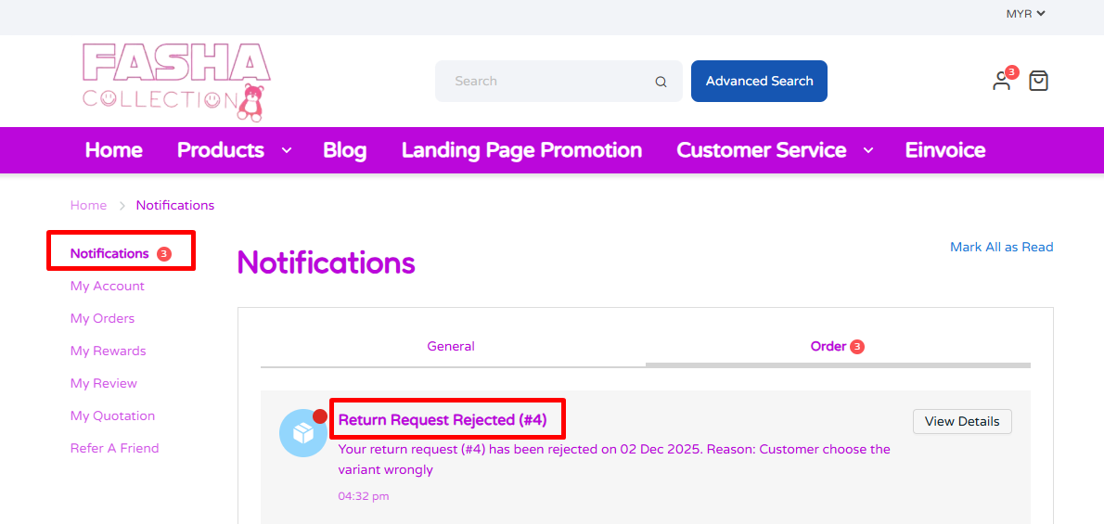Open My Orders in sidebar

(x=102, y=318)
